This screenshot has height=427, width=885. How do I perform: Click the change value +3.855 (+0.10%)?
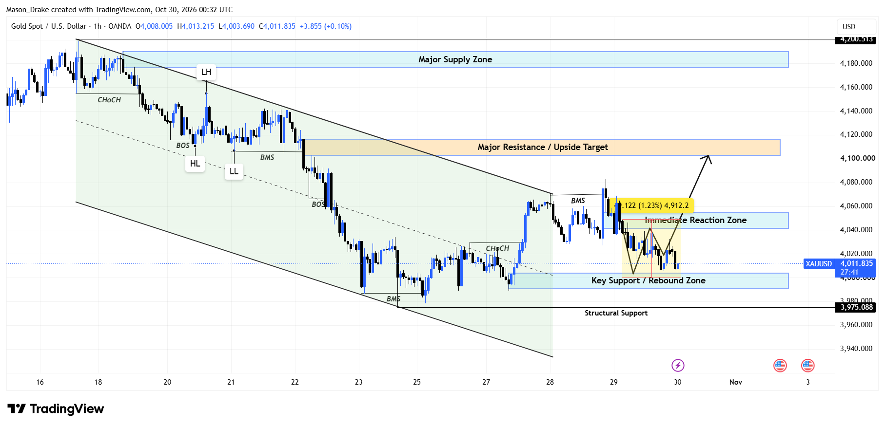pyautogui.click(x=326, y=26)
